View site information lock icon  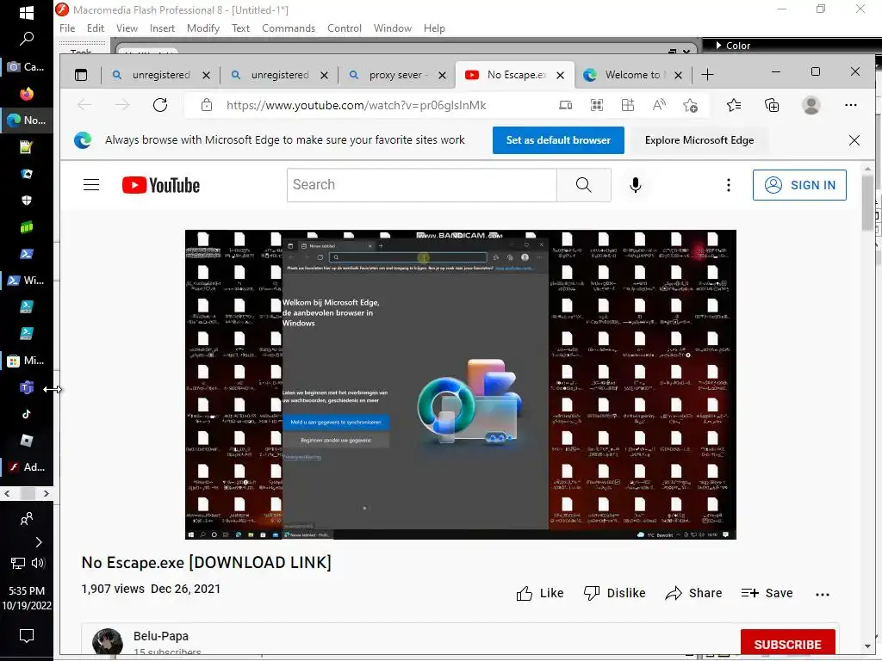coord(207,105)
